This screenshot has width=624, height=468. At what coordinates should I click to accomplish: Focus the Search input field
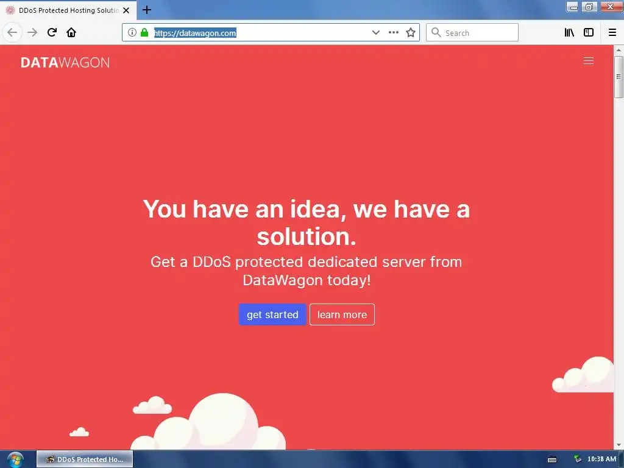tap(472, 33)
